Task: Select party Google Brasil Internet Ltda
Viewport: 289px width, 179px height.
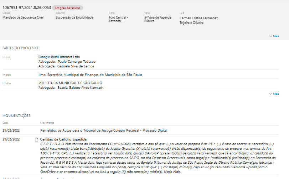Action: click(59, 57)
